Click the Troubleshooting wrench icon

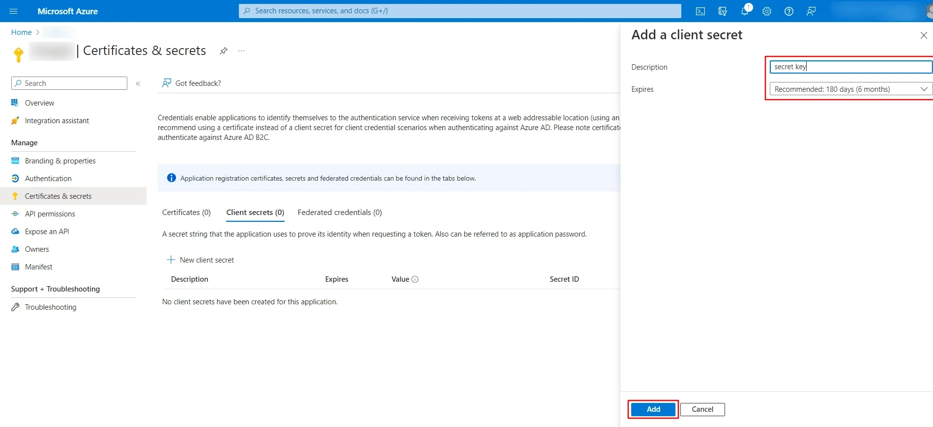coord(15,307)
